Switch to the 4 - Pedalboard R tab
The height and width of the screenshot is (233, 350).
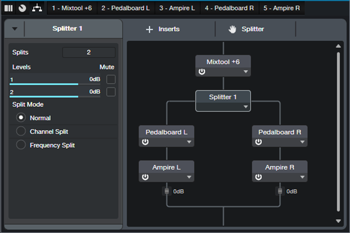(229, 8)
